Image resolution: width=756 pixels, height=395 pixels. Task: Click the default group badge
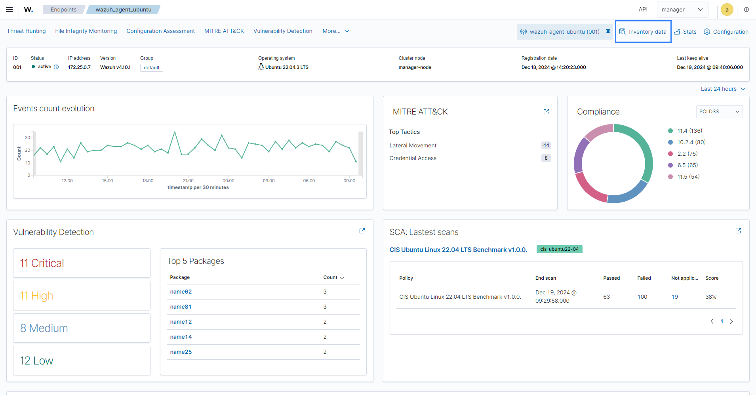click(x=152, y=68)
